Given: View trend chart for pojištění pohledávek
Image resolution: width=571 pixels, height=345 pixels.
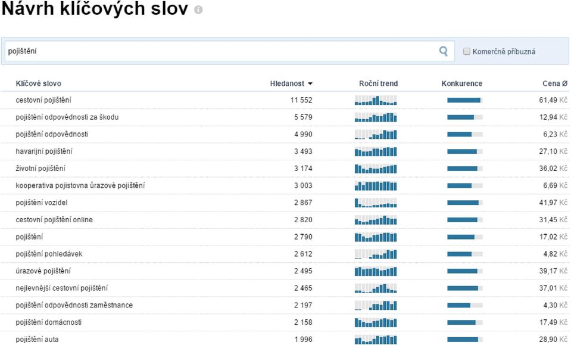Looking at the screenshot, I should click(376, 254).
